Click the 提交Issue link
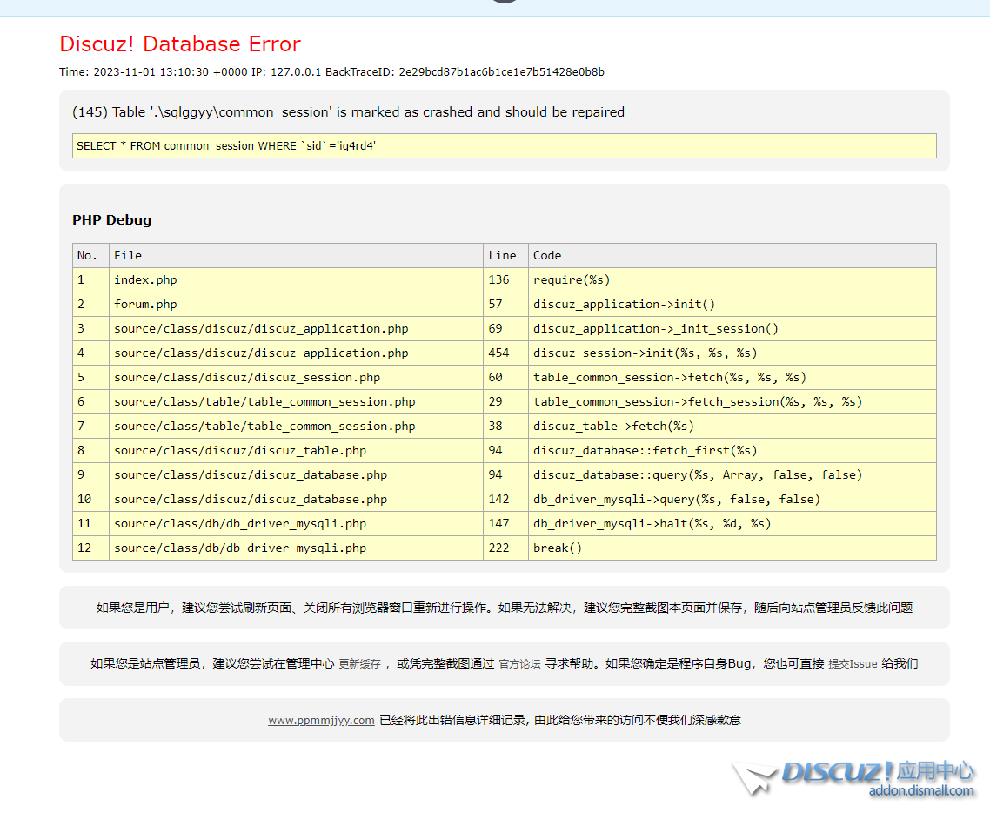The width and height of the screenshot is (990, 813). tap(853, 664)
